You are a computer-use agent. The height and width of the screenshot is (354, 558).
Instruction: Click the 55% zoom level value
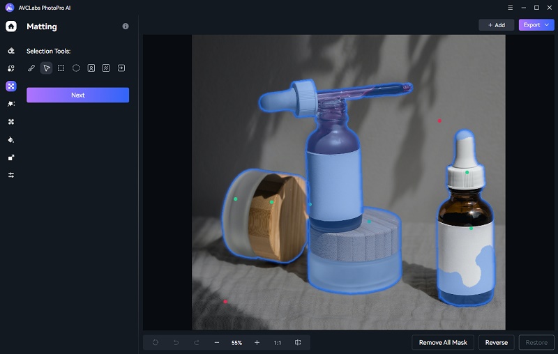236,343
